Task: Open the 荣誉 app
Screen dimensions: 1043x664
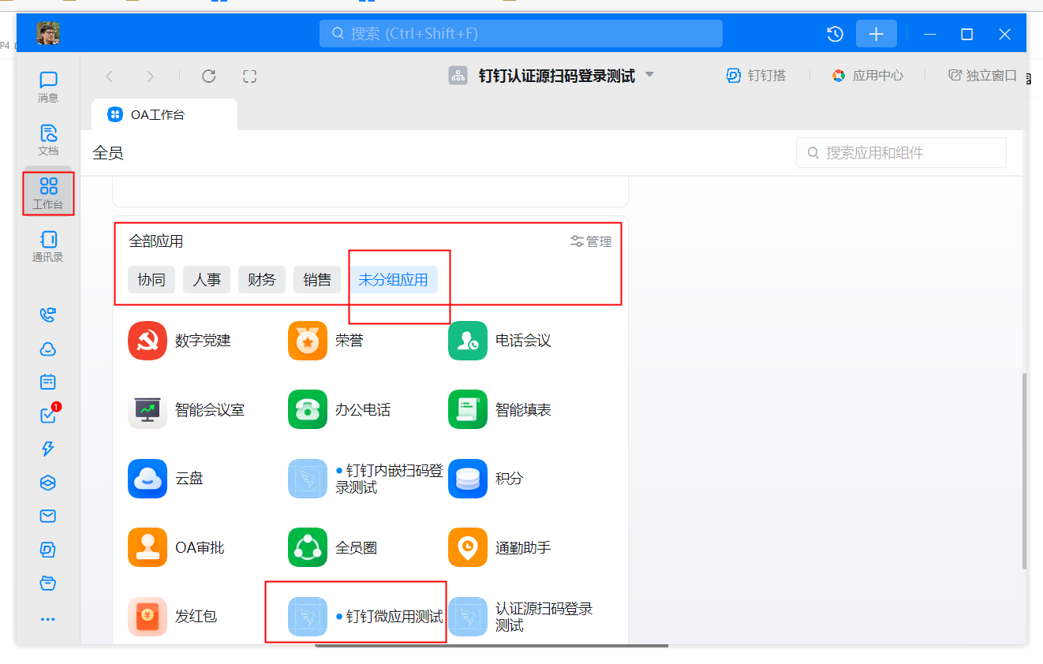Action: tap(326, 341)
